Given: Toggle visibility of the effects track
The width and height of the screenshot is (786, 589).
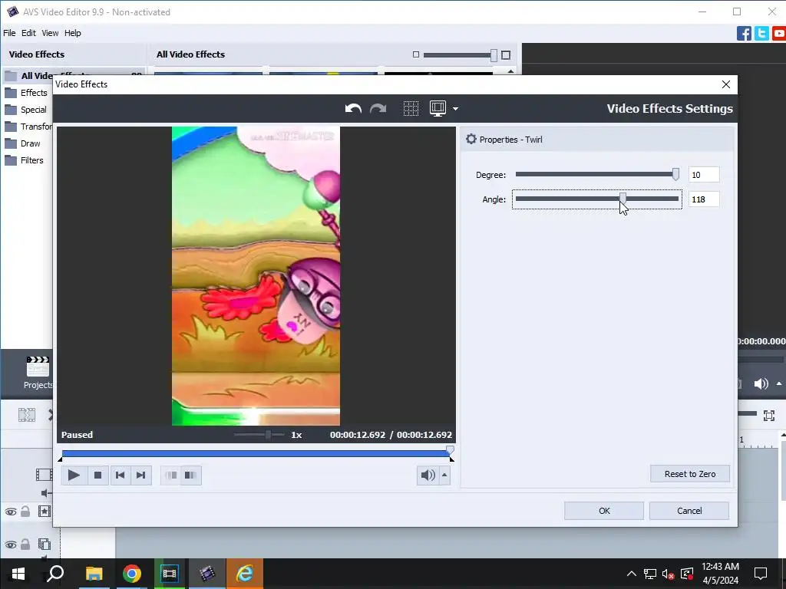Looking at the screenshot, I should coord(11,512).
